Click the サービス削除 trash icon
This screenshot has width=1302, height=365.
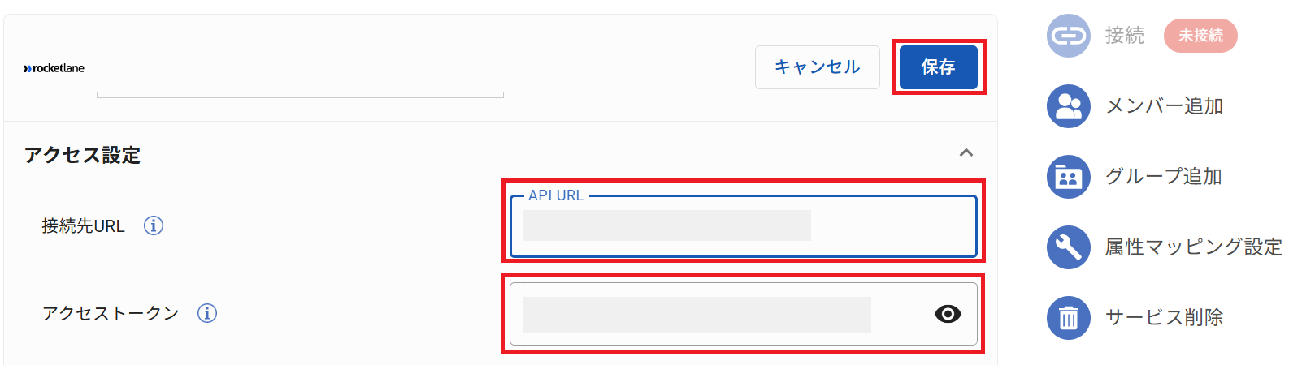1068,318
